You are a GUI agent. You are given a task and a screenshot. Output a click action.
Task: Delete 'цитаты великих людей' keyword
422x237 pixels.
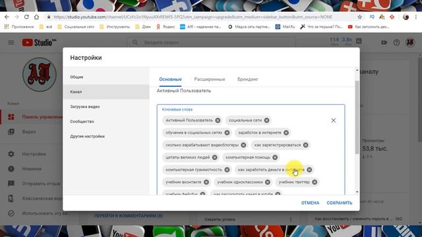(x=215, y=157)
